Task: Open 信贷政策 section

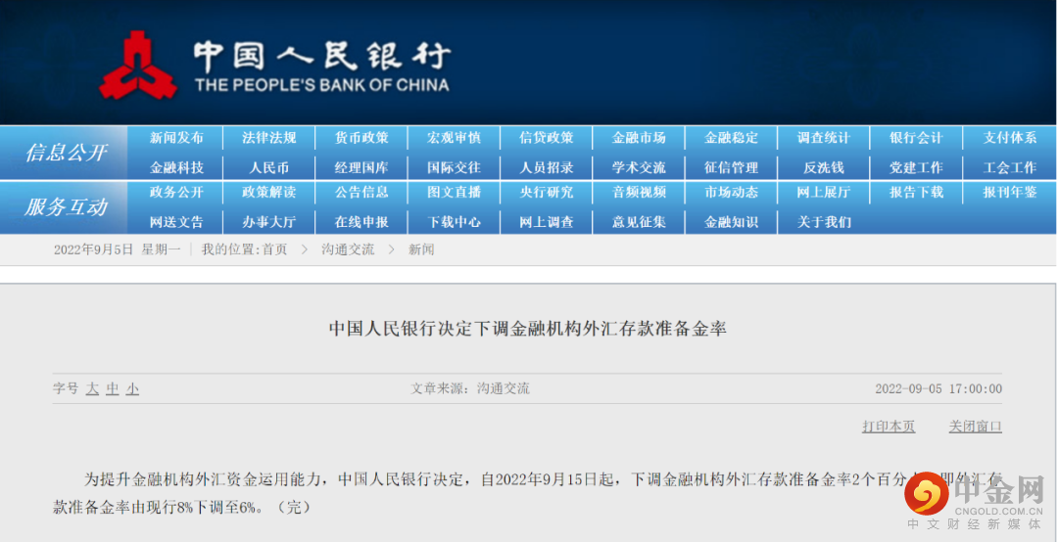Action: tap(546, 138)
